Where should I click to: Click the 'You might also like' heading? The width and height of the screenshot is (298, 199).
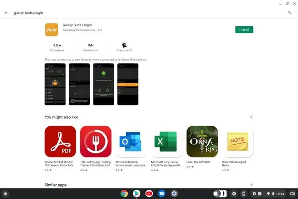(61, 117)
